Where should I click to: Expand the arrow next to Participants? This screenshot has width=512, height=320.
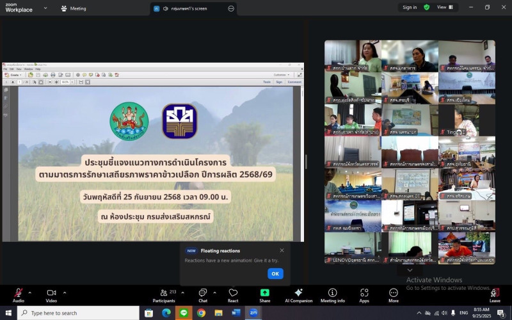pos(182,292)
